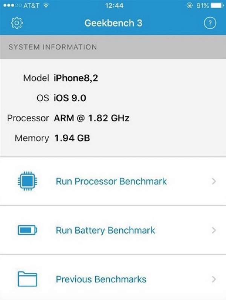Tap the ARM @ 1.82 GHz processor value
Screen dimensions: 226x300
tap(92, 118)
